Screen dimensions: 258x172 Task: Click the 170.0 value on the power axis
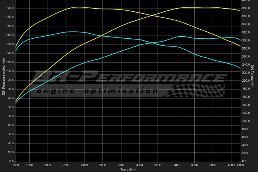pos(10,8)
